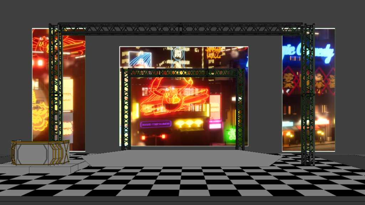
Task: Click the purple neon sign on center screen
Action: [156, 124]
